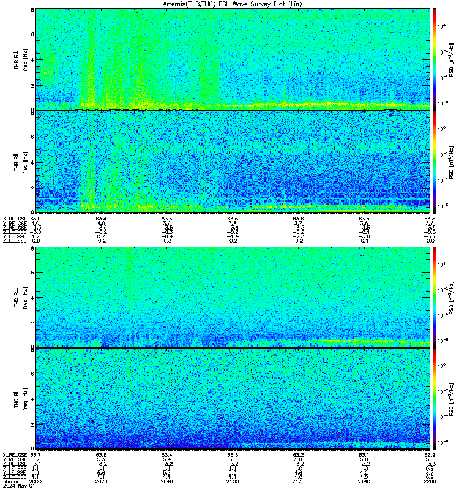Click the "2040" time tick label
The image size is (459, 490).
(166, 481)
